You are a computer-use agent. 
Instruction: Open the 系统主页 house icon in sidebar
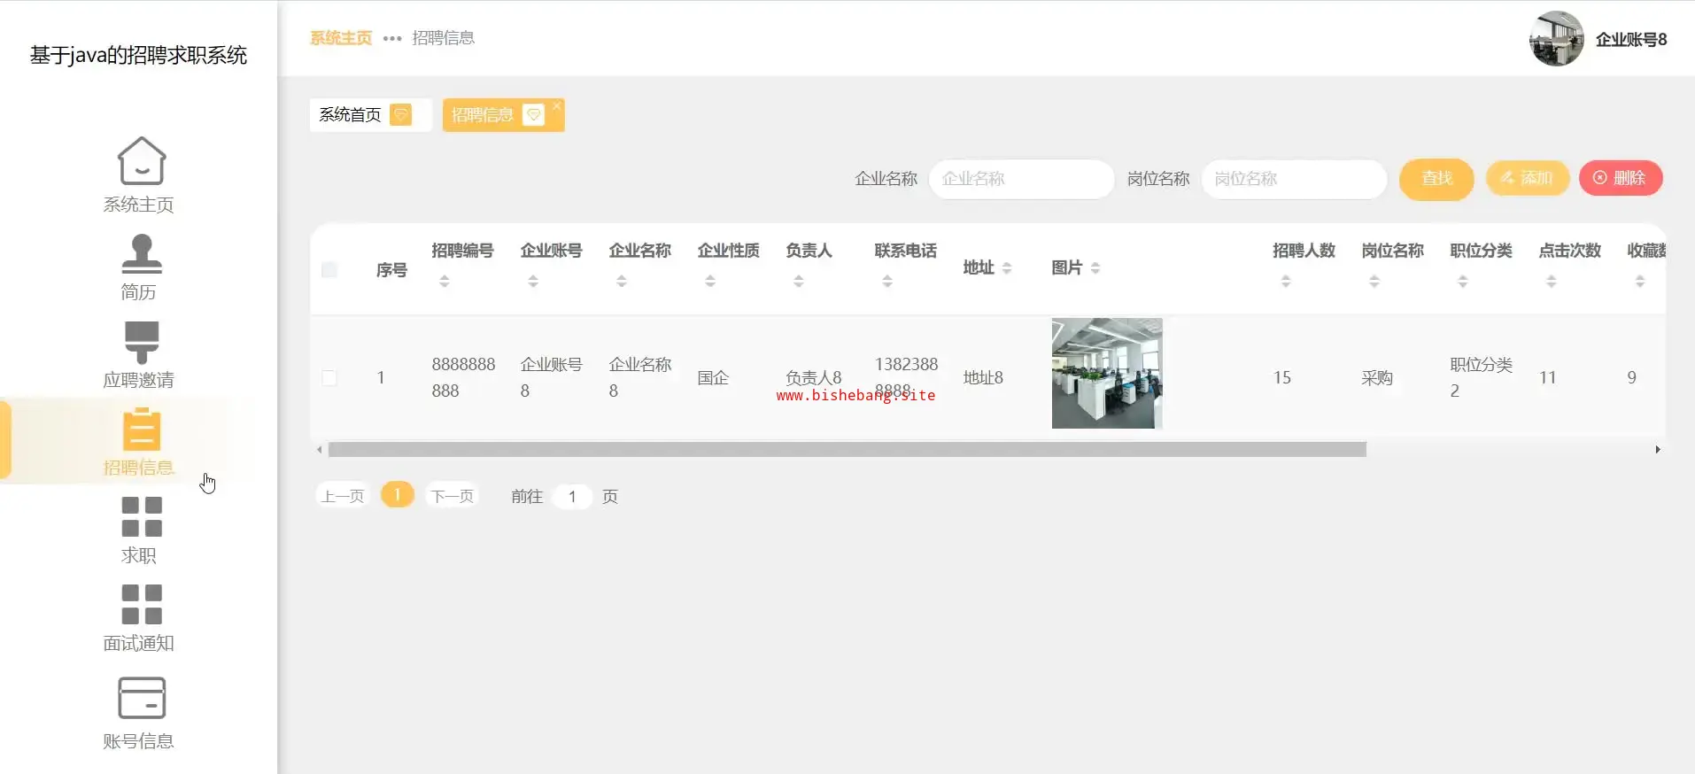click(141, 161)
